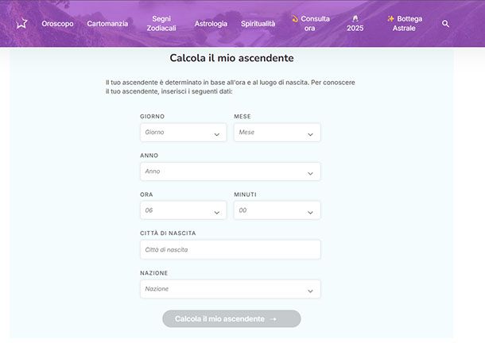
Task: Visit the Bottega Astrale link
Action: click(x=404, y=23)
